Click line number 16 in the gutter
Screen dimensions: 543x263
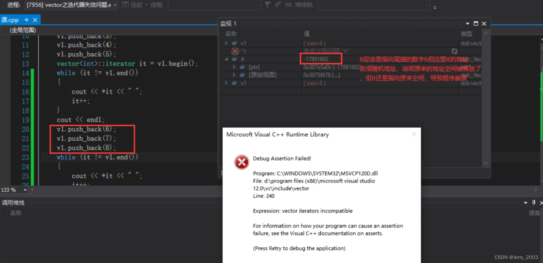pos(25,92)
